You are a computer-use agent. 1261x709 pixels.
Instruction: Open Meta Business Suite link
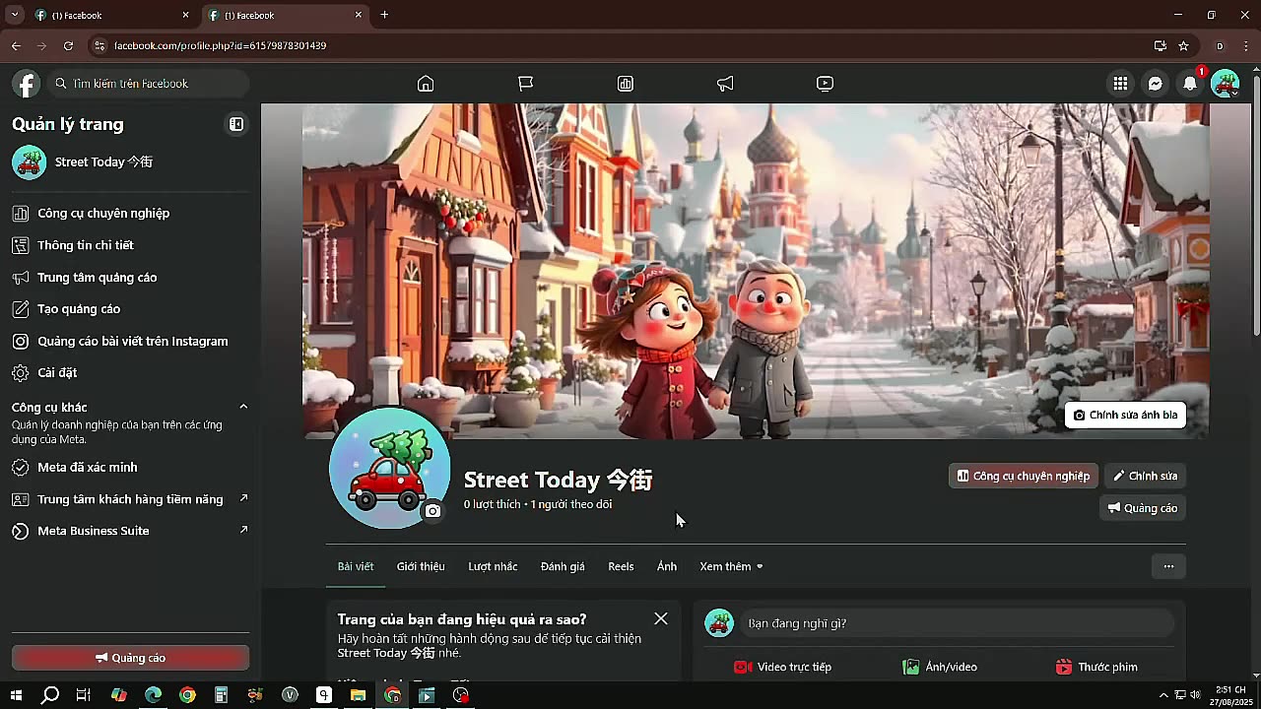130,531
